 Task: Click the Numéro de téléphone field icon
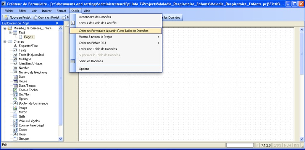point(15,73)
